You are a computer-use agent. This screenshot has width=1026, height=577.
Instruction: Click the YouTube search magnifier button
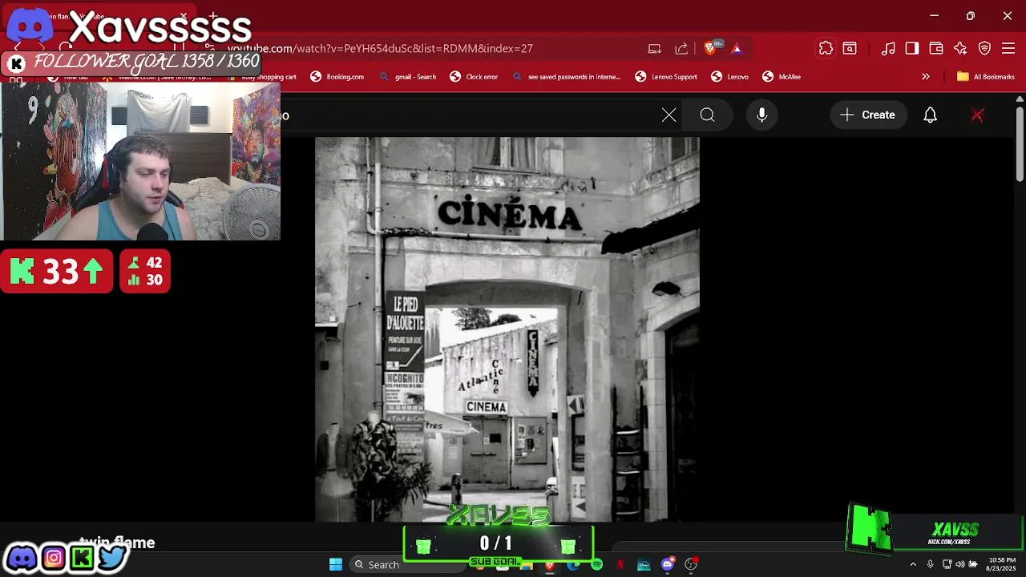[707, 115]
